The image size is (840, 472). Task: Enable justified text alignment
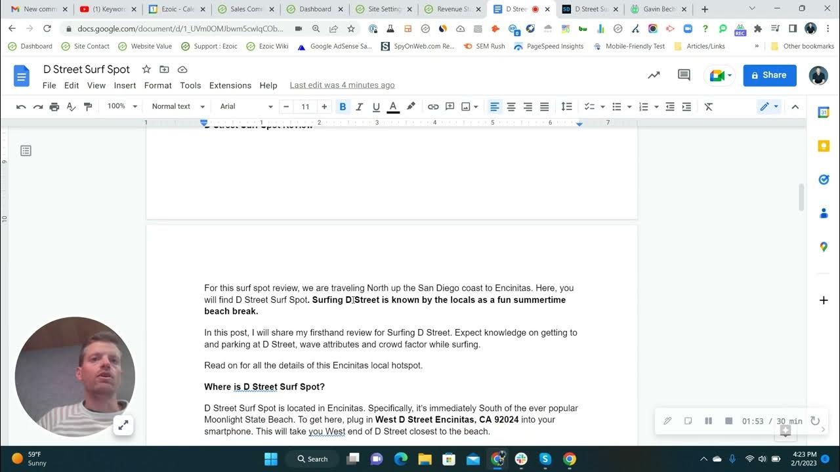coord(544,106)
